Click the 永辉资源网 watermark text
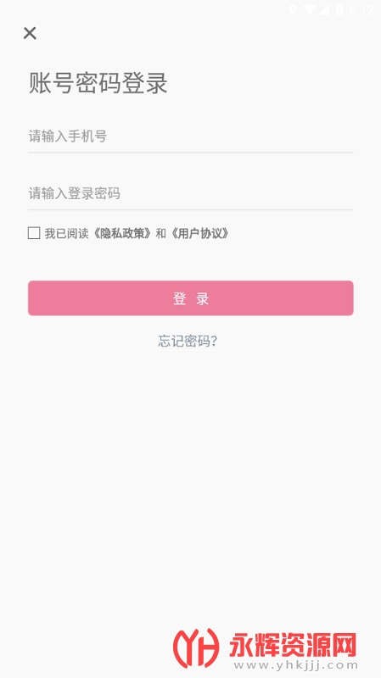Screen dimensions: 381x678 (x=293, y=645)
